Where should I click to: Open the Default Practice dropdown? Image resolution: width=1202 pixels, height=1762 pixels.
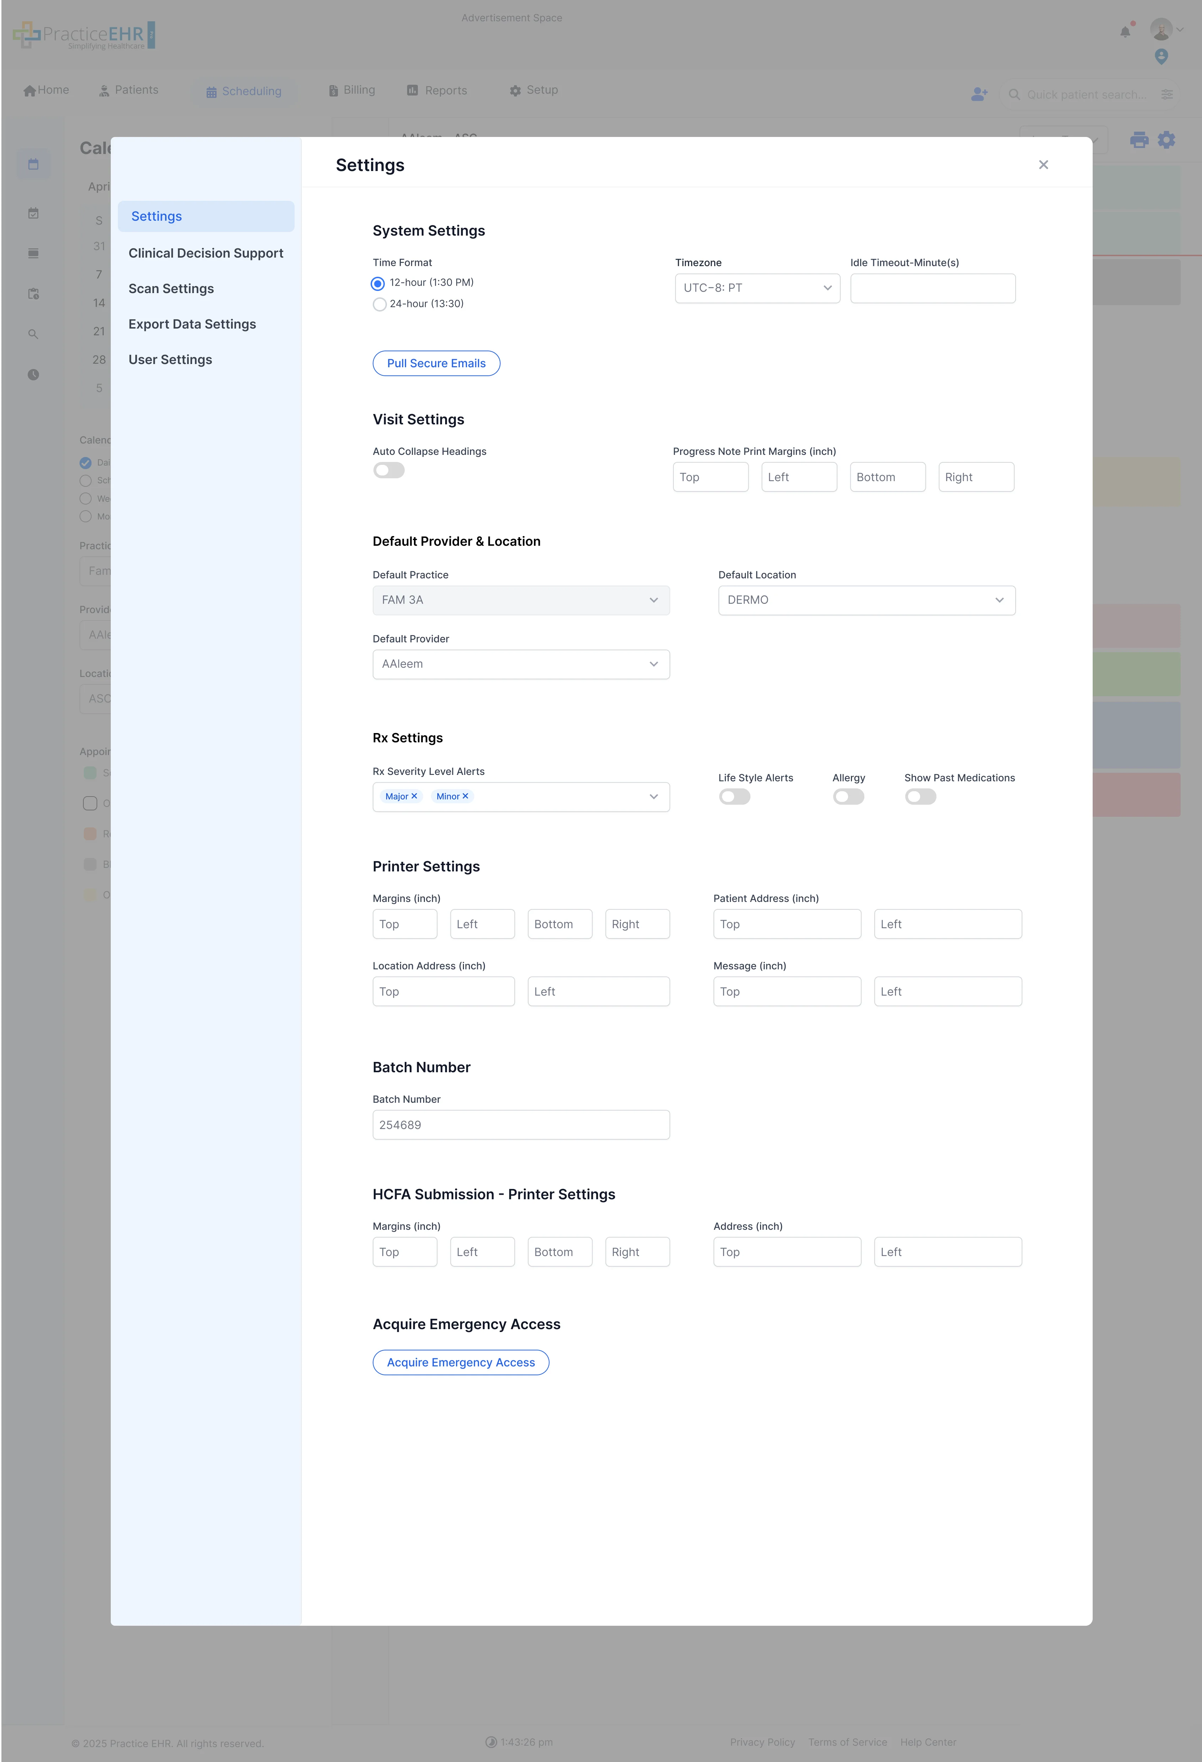click(x=520, y=600)
